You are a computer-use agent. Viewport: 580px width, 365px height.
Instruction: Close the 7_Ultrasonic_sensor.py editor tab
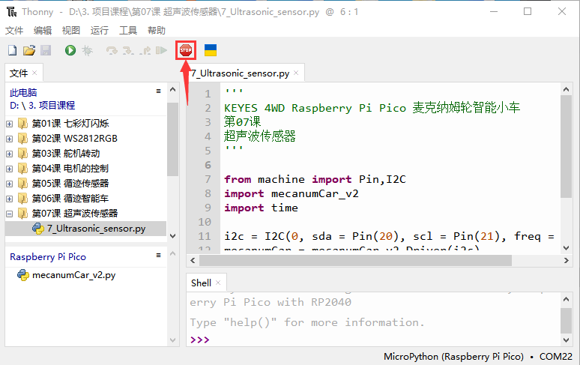pyautogui.click(x=296, y=73)
